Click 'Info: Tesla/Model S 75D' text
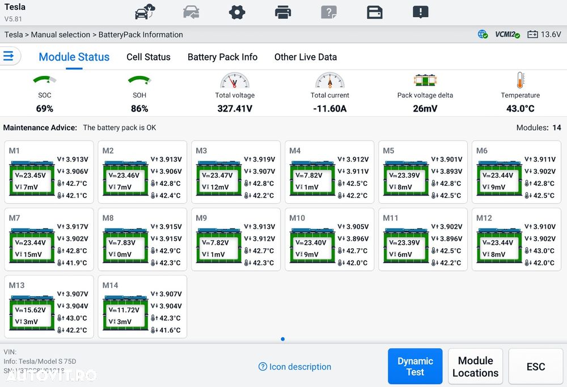567x387 pixels. pos(40,362)
